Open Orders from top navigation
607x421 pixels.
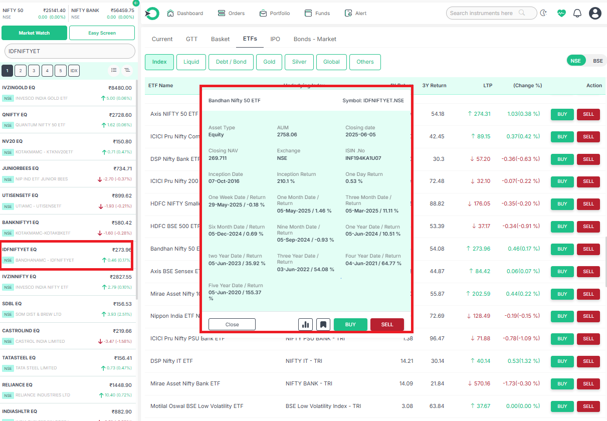231,13
